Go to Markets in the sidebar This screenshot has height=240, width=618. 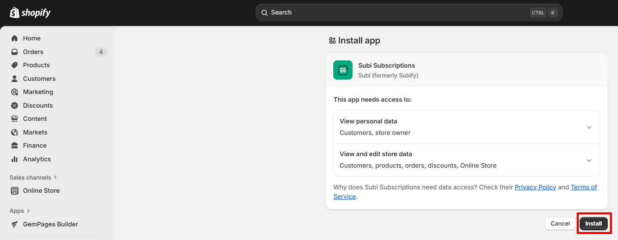pos(35,132)
